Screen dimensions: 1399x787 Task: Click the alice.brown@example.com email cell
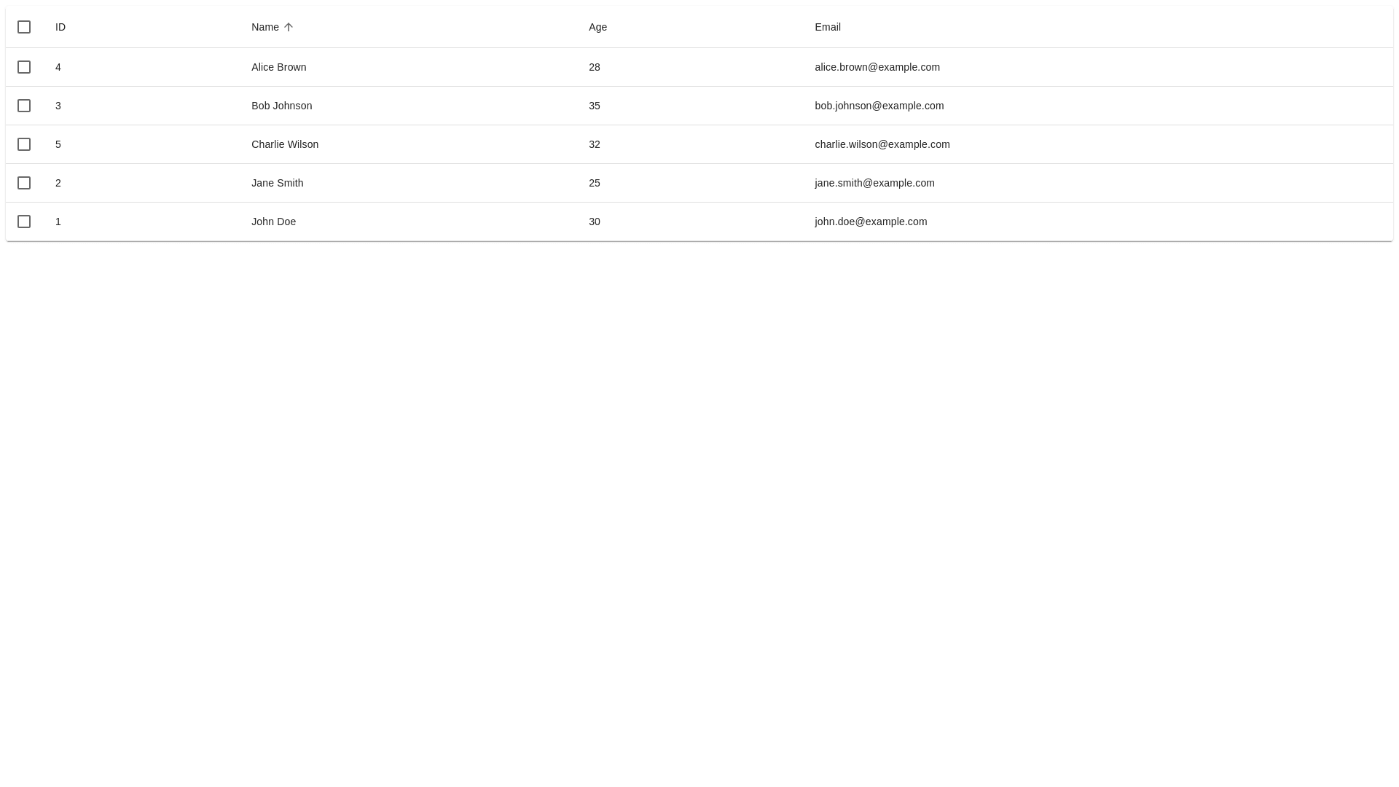click(877, 67)
